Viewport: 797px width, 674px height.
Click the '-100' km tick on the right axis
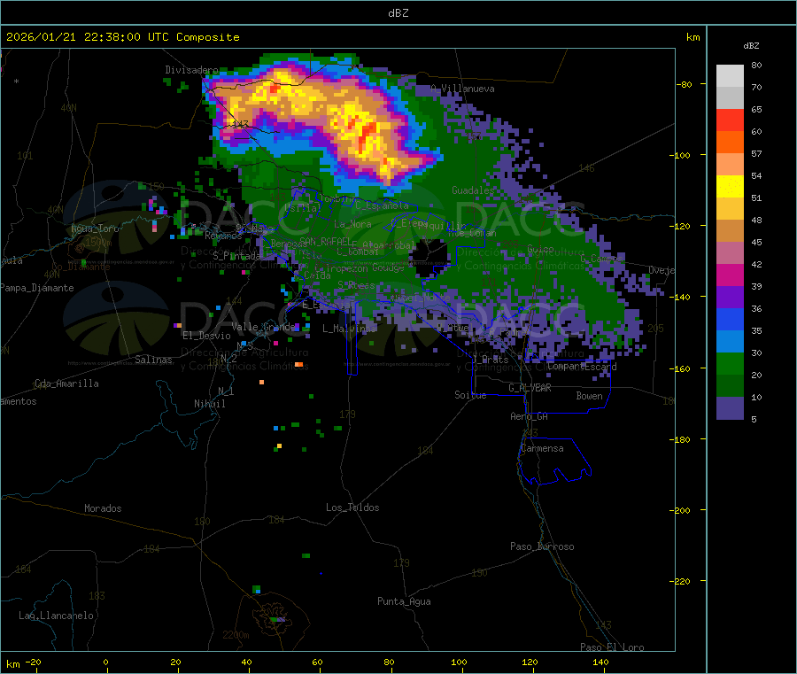pos(680,155)
